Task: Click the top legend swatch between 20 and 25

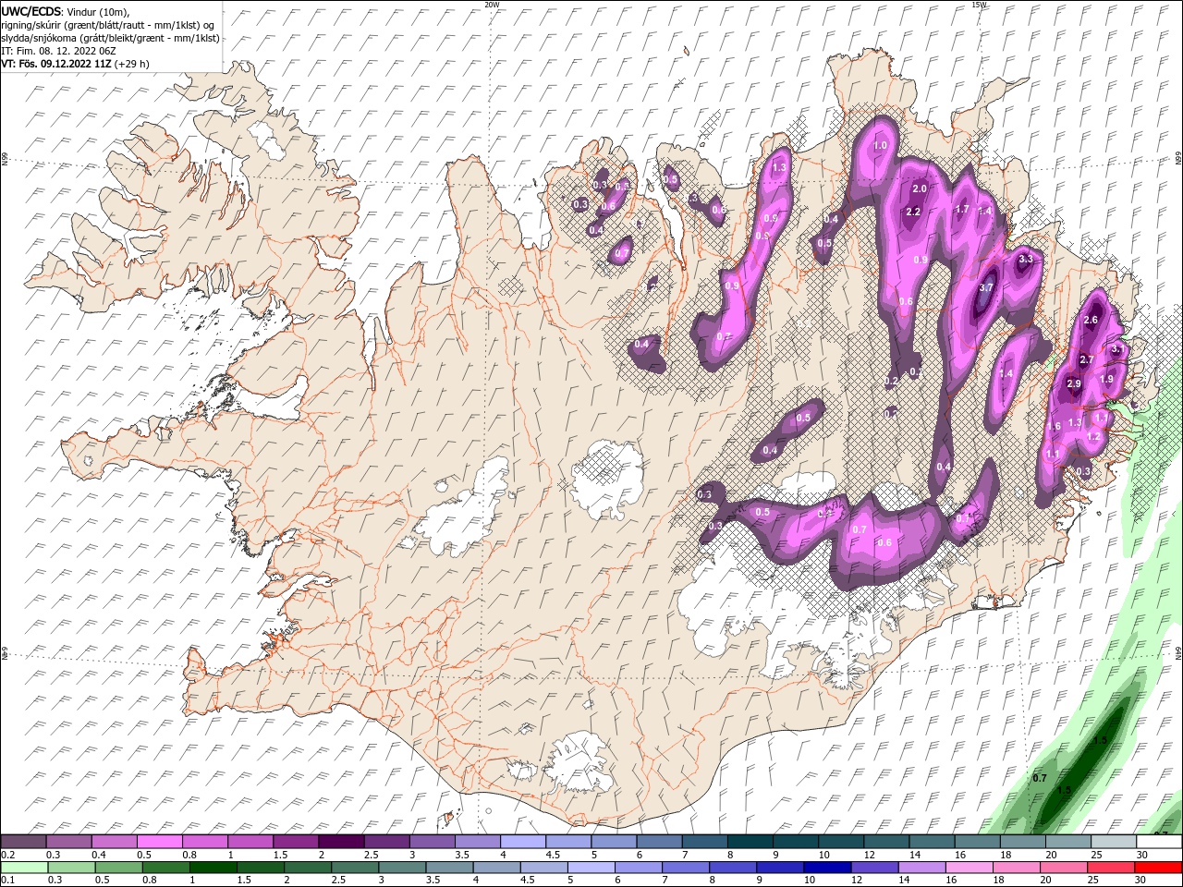Action: click(x=1068, y=842)
